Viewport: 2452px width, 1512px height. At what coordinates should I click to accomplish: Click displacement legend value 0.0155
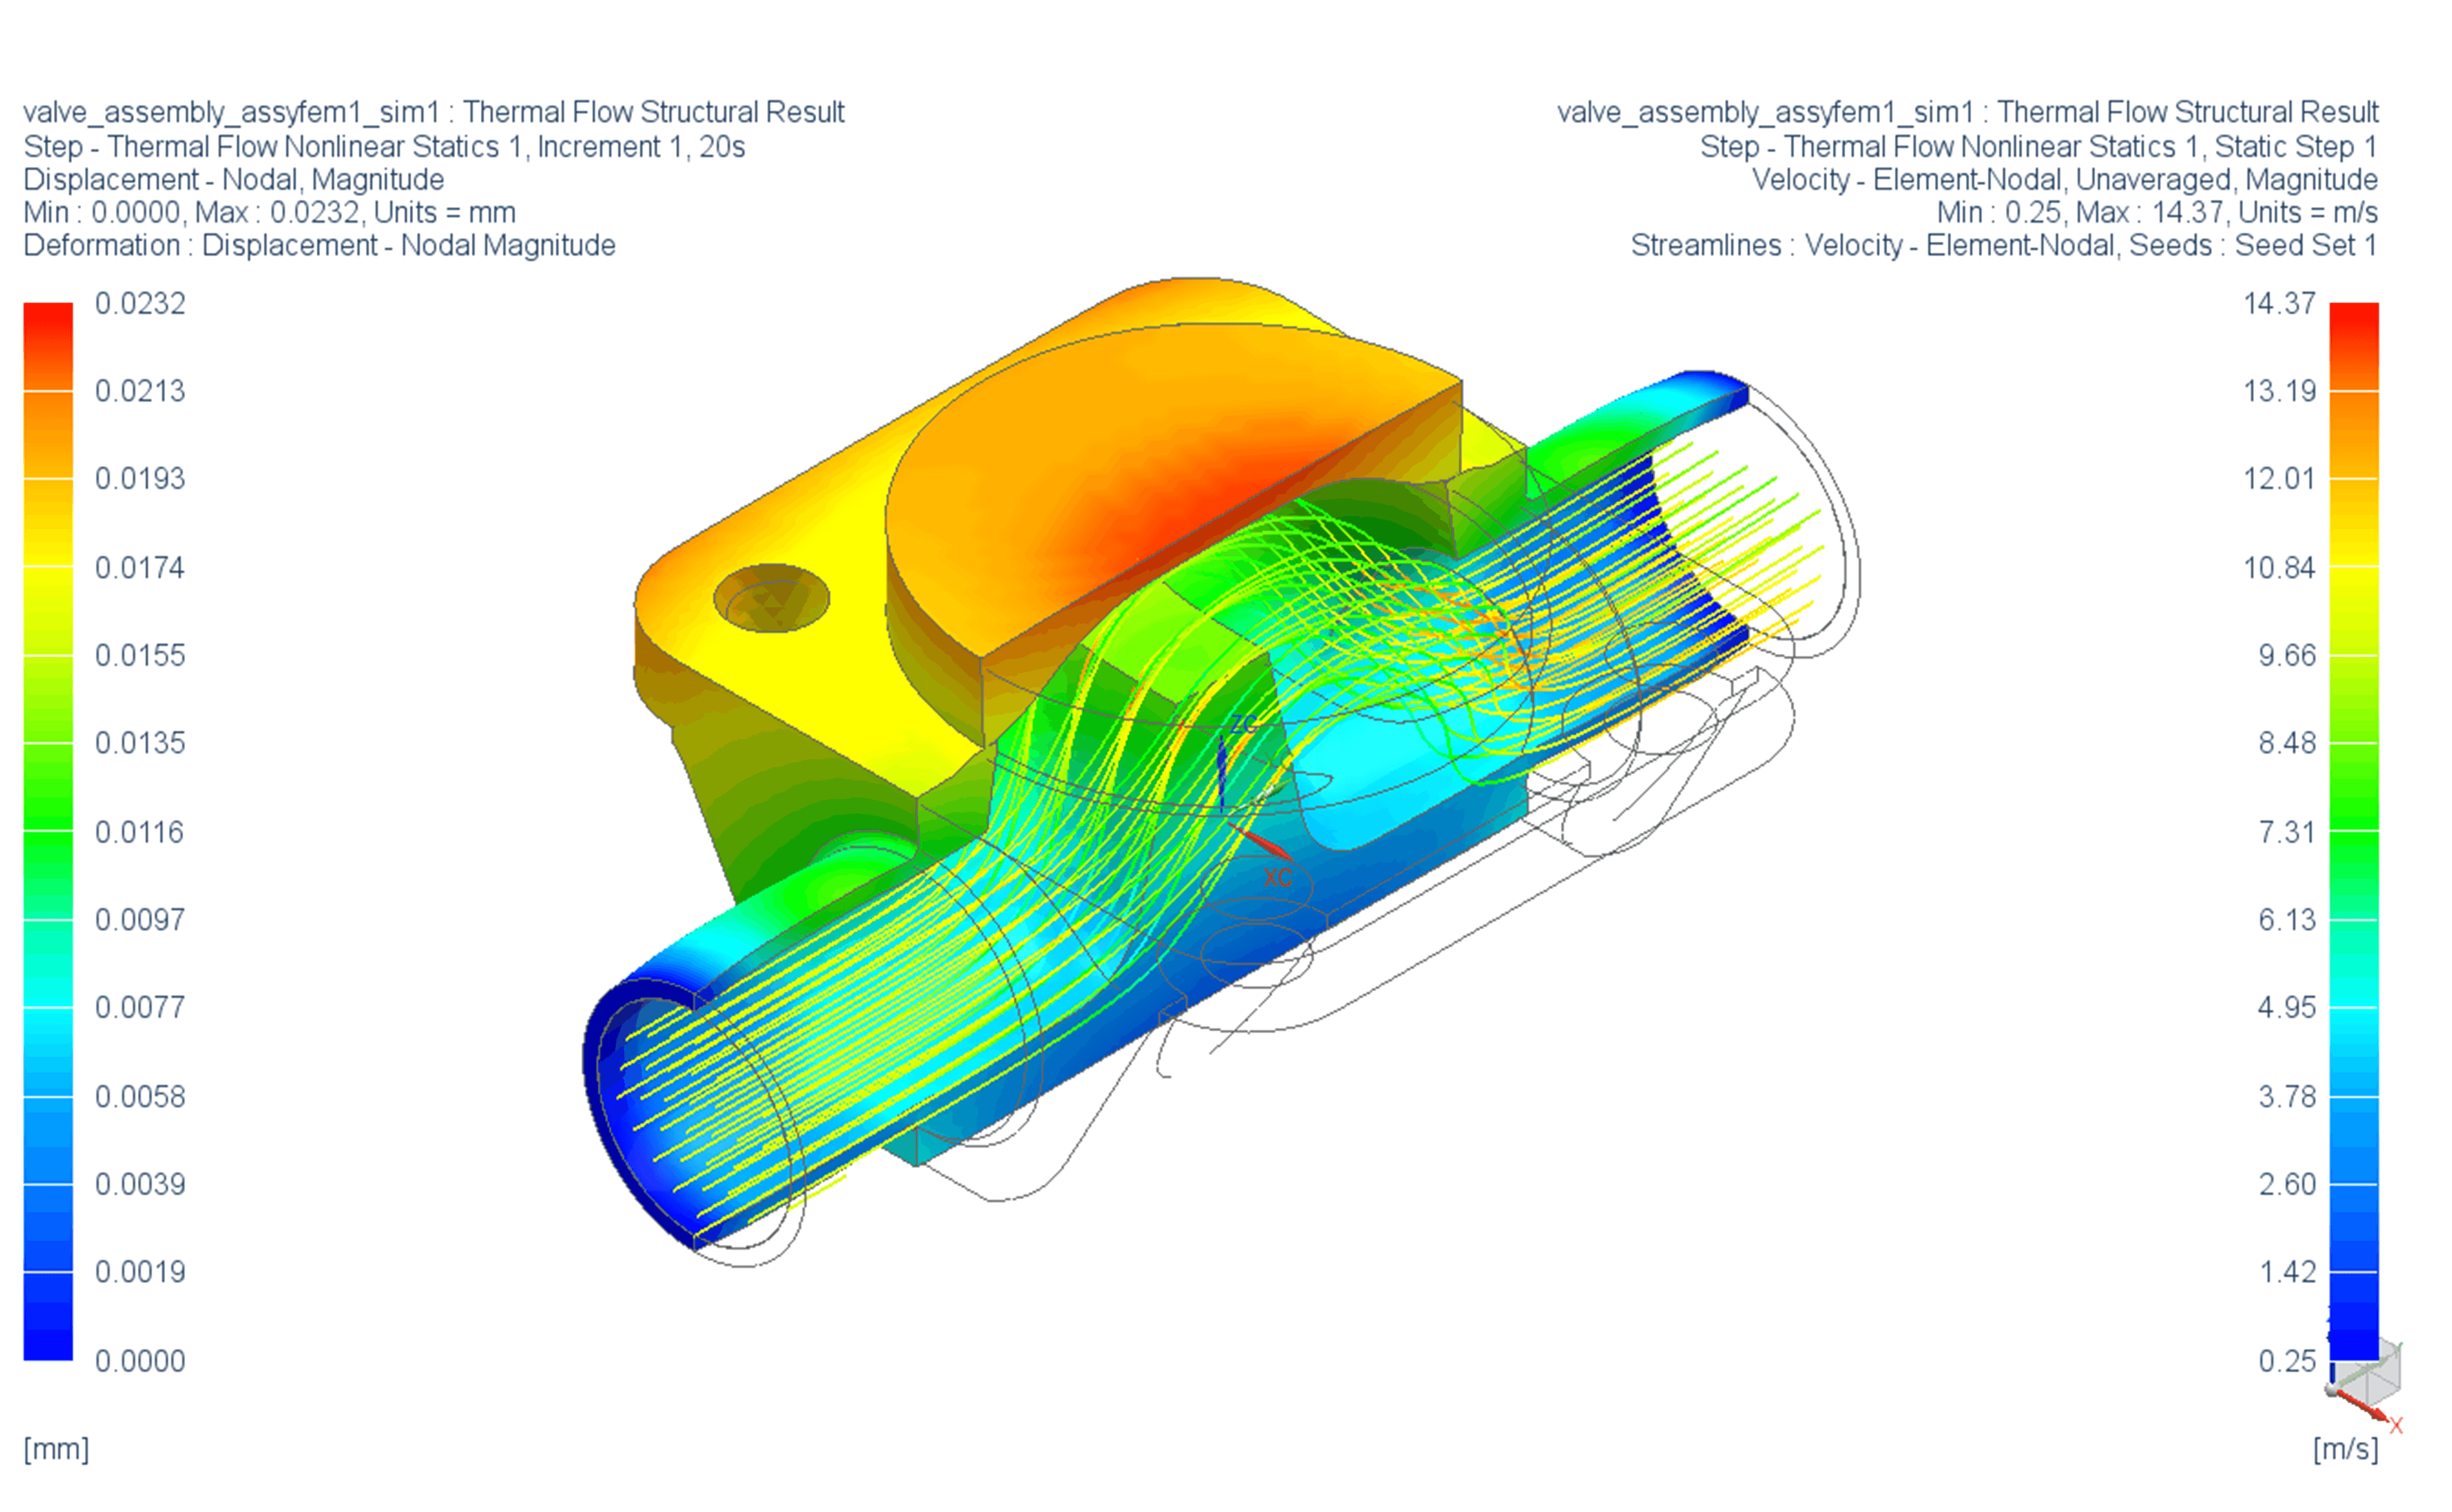click(140, 656)
